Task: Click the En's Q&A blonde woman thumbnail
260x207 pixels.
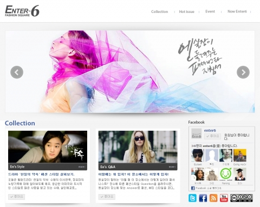Action: (138, 147)
